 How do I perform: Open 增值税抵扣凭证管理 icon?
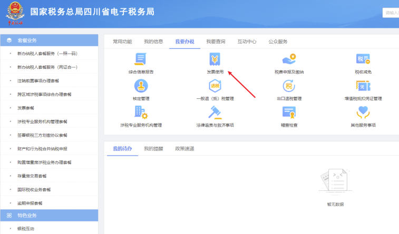click(363, 86)
